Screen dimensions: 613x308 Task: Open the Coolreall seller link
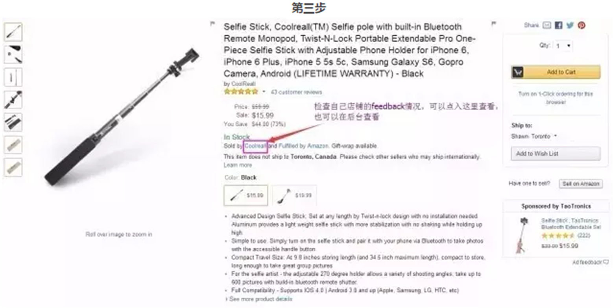(x=256, y=146)
